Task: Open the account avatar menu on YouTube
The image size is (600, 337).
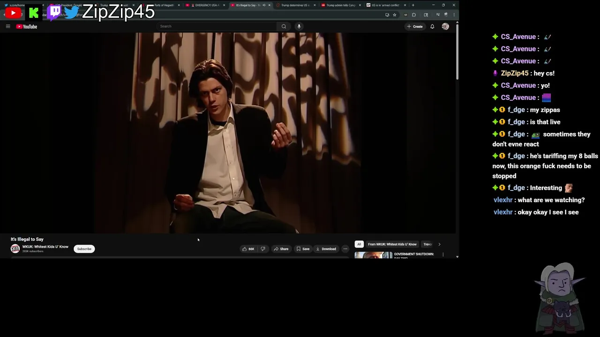Action: (x=445, y=27)
